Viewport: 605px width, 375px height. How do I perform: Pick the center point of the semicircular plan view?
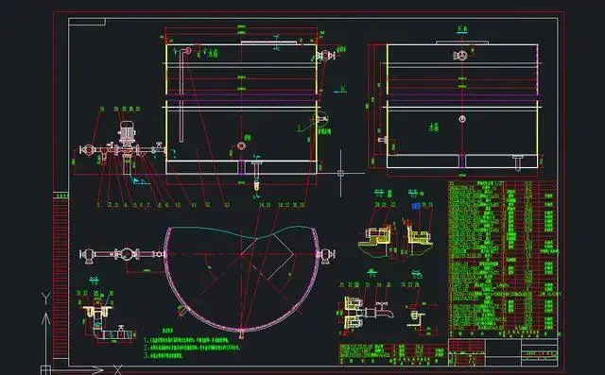242,254
